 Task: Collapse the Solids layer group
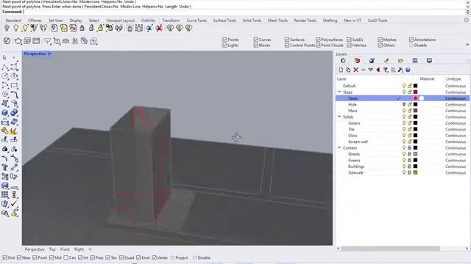point(339,117)
